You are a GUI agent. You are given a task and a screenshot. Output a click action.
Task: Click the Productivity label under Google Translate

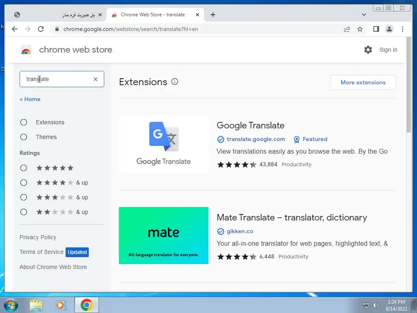point(296,165)
